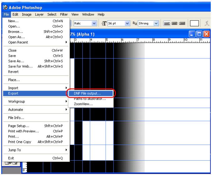
Task: Choose Open... from File menu
Action: 36,26
